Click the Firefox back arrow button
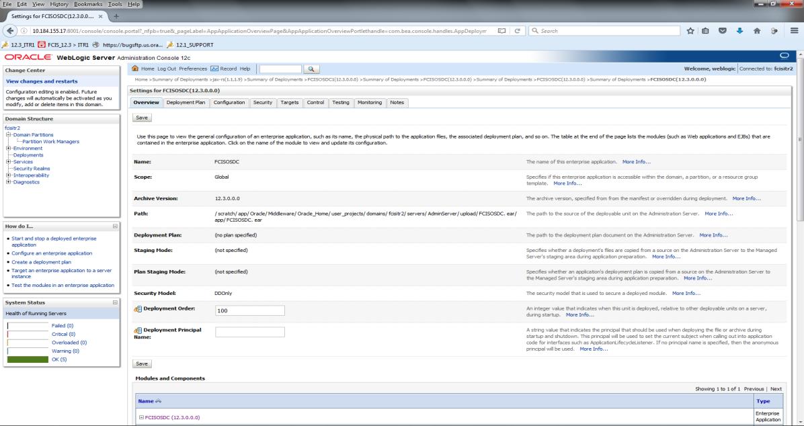 click(10, 31)
